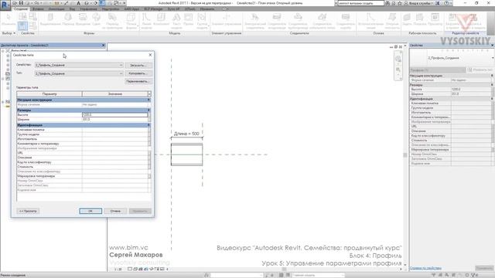Click the Model Text tool
Viewport: 495px width, 278px height.
tap(176, 21)
